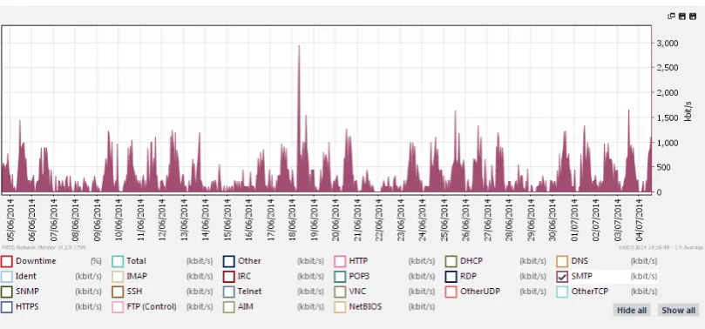
Task: Show the DHCP channel via its checkbox
Action: [x=451, y=261]
